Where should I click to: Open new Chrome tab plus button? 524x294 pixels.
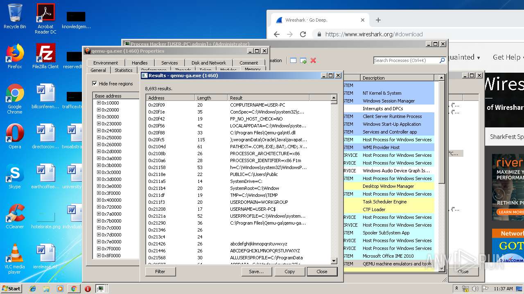pos(378,20)
